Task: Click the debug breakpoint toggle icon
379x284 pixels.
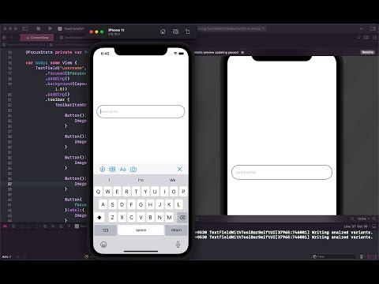Action: tap(5, 226)
